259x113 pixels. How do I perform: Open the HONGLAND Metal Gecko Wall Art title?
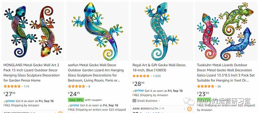31,73
